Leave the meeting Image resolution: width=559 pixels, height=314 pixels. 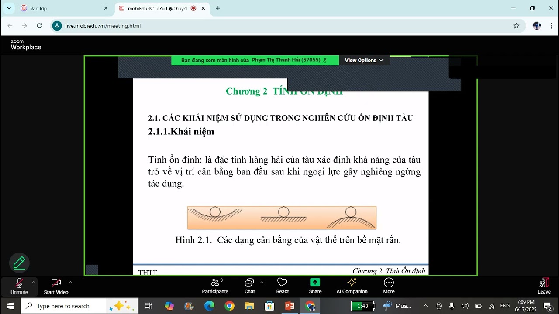tap(544, 287)
